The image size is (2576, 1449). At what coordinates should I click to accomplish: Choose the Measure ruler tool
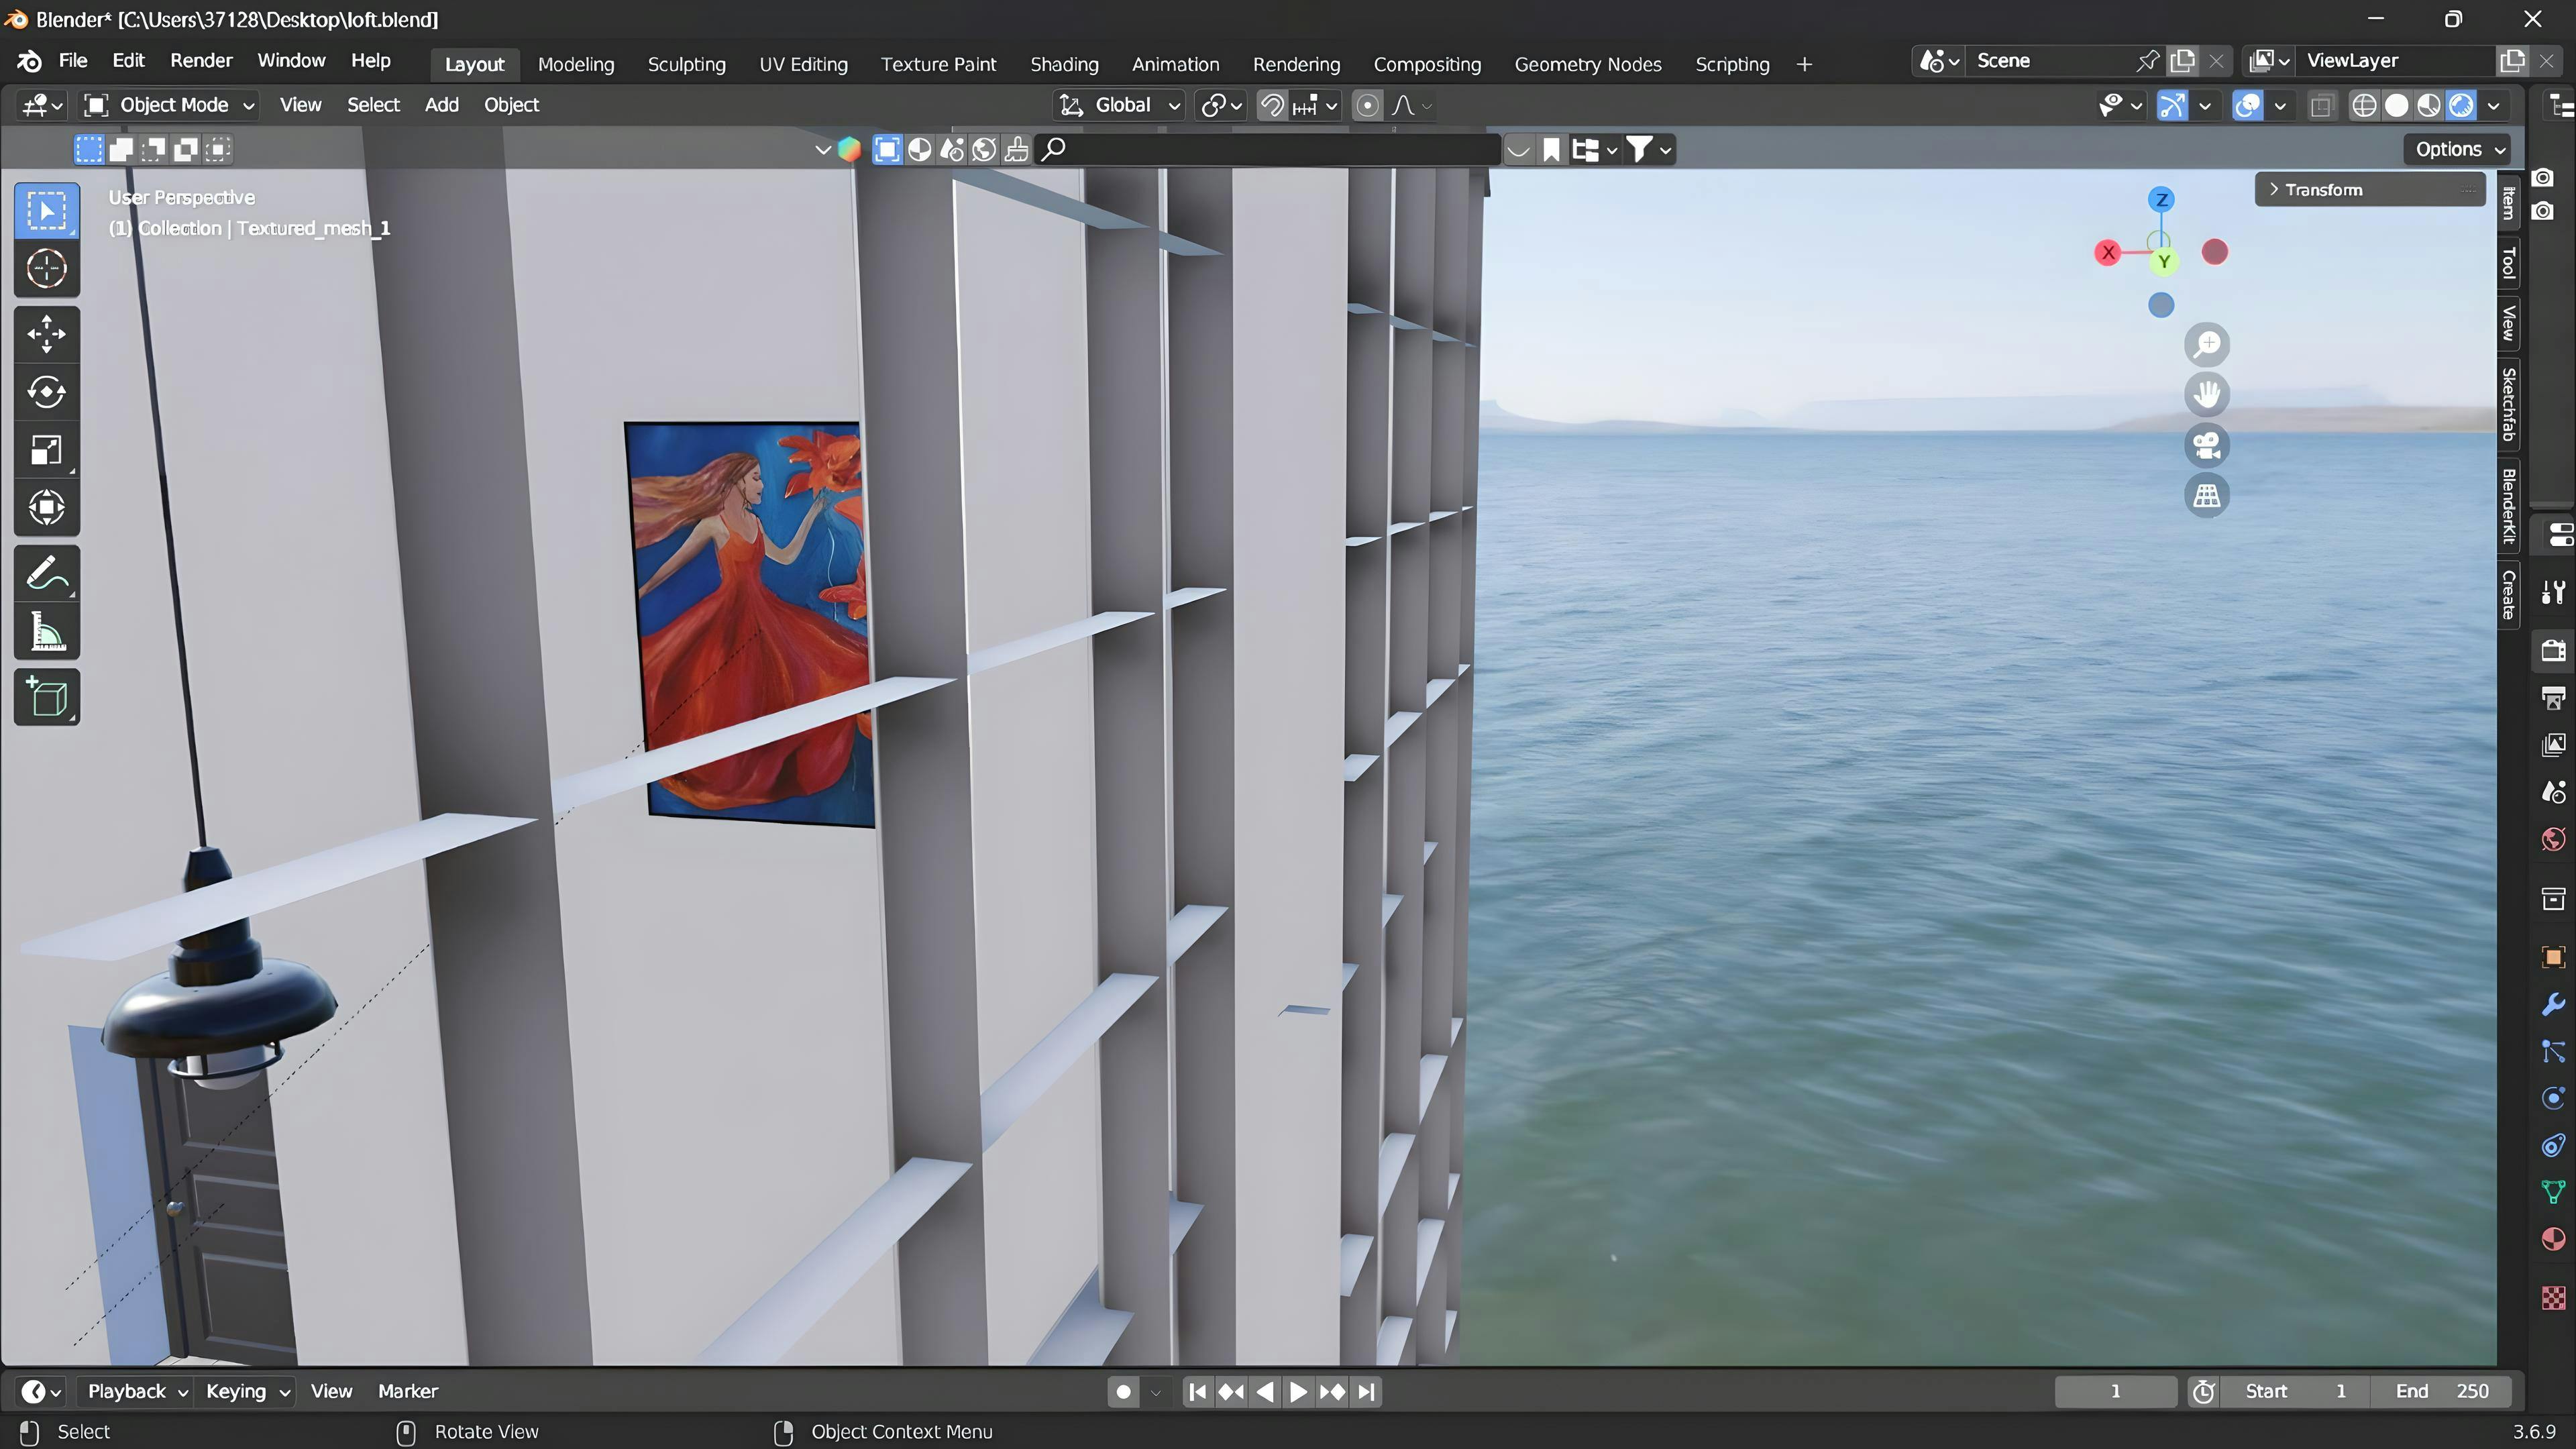click(x=46, y=632)
